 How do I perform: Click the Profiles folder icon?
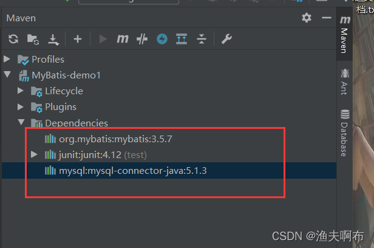click(x=23, y=60)
